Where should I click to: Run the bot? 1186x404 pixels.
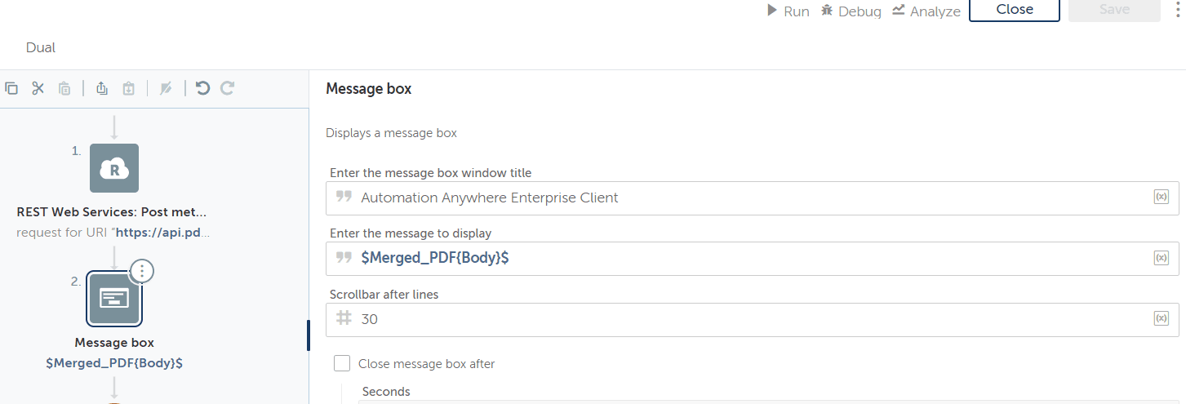(x=788, y=11)
